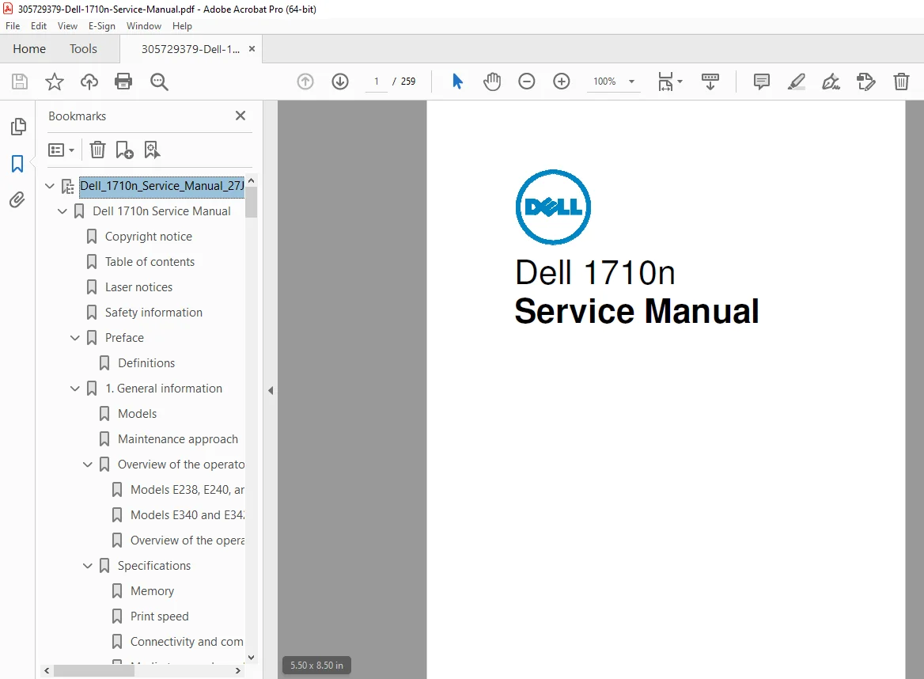Close the Bookmarks panel

click(x=240, y=116)
